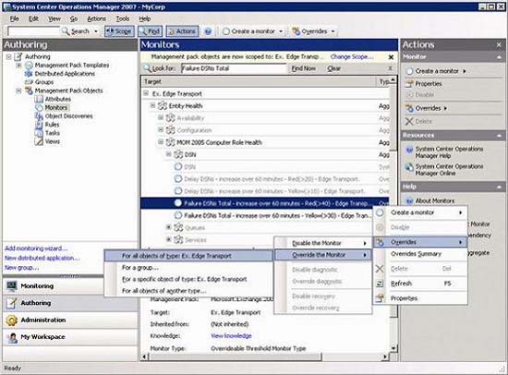Click the Tasks icon in tree

[x=39, y=133]
